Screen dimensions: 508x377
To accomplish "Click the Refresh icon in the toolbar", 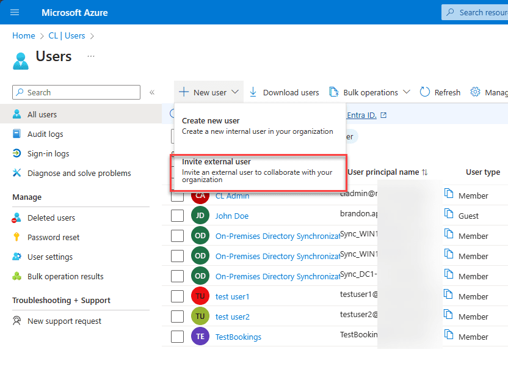I will point(425,92).
